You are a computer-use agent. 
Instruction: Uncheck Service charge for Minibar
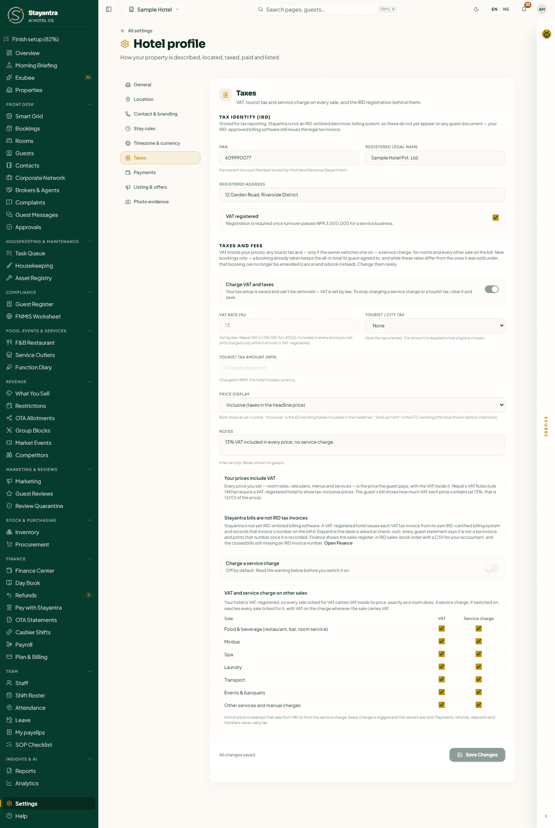[479, 641]
